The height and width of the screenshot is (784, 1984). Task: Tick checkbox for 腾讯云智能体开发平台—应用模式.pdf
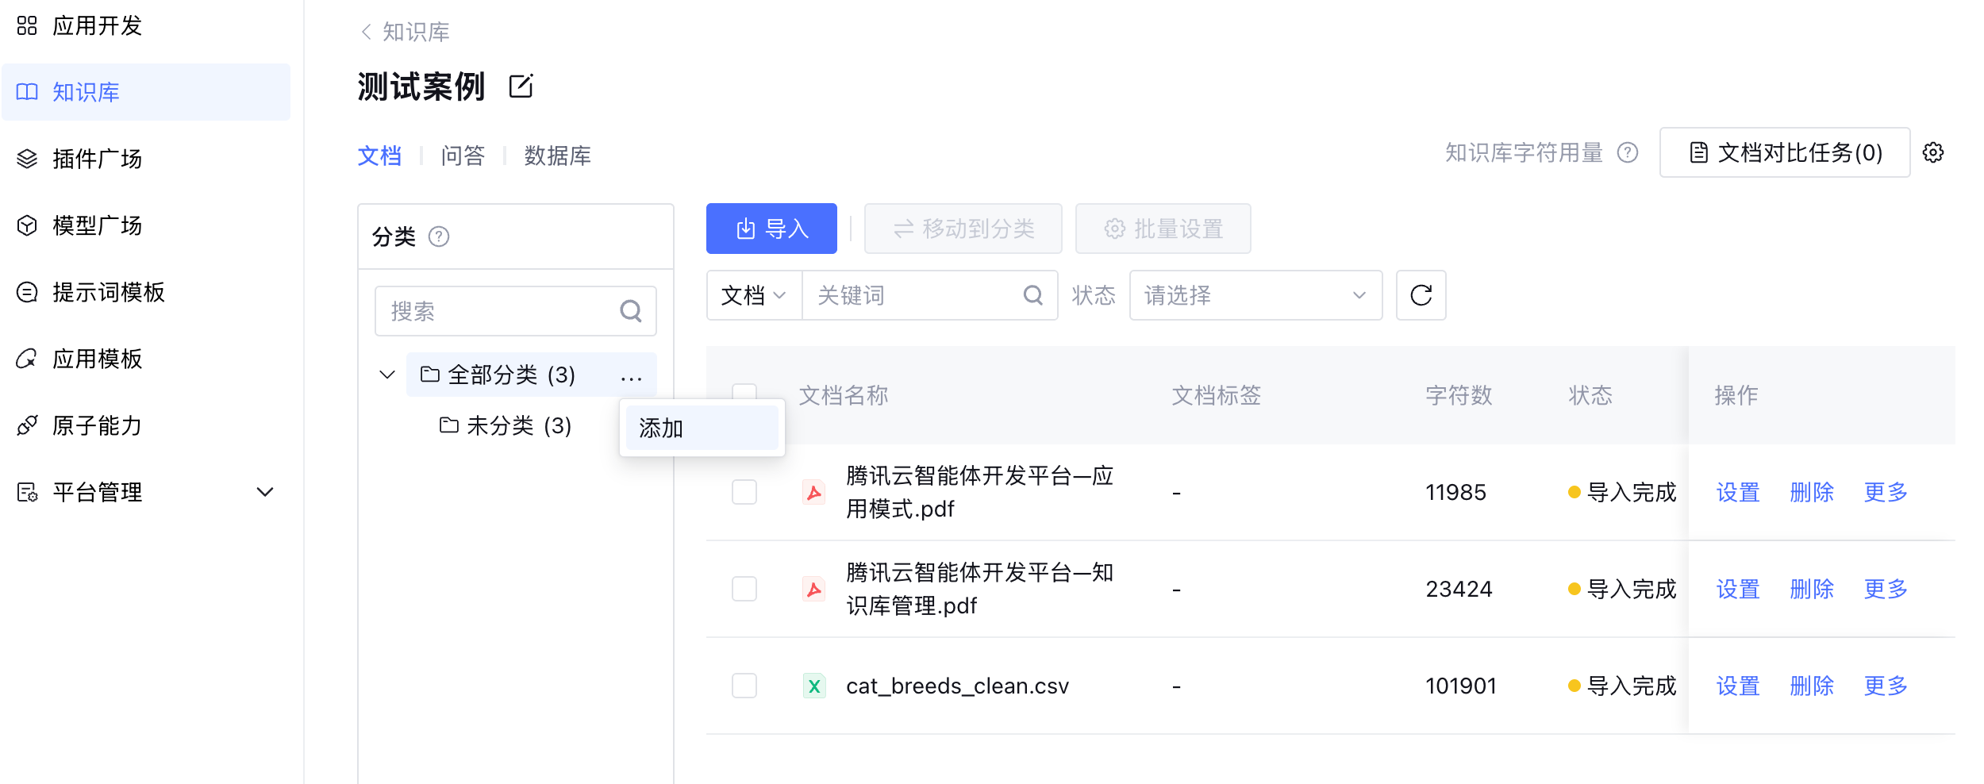click(744, 492)
